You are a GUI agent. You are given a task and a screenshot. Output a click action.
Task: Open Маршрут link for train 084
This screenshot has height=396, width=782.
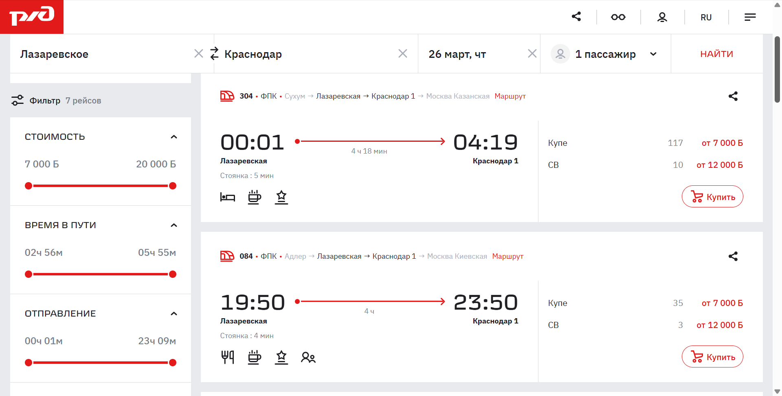click(x=507, y=256)
